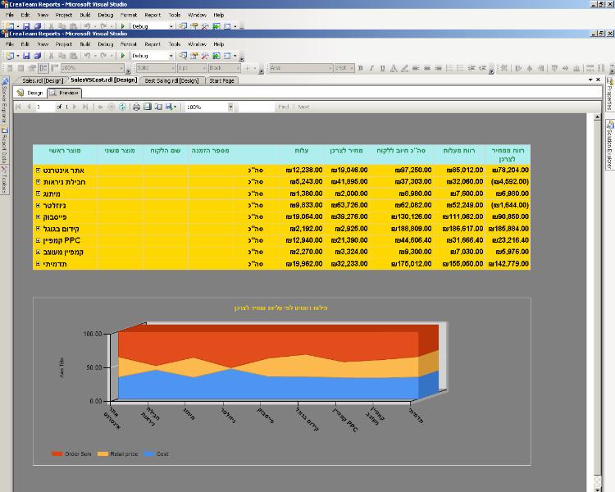Screen dimensions: 615x492
Task: Click the Align Right text icon
Action: (x=438, y=68)
